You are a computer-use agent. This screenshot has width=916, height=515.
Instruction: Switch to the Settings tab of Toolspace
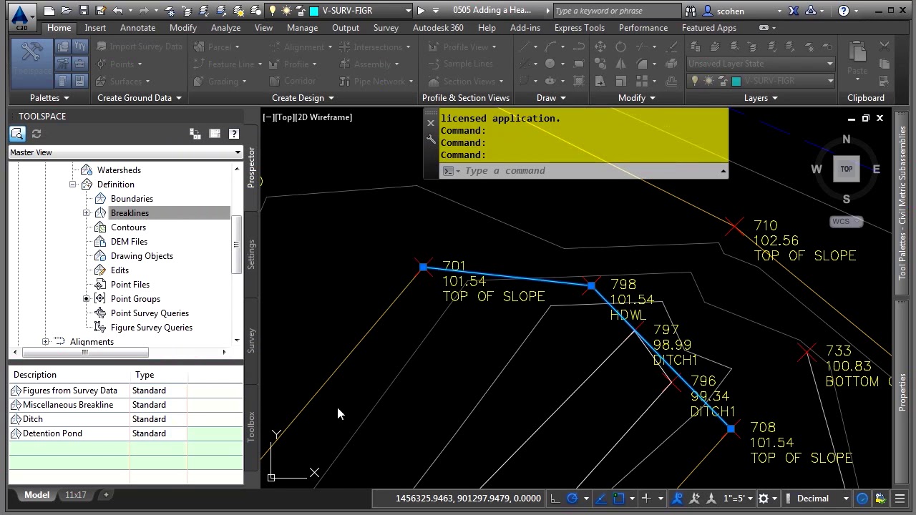(251, 255)
